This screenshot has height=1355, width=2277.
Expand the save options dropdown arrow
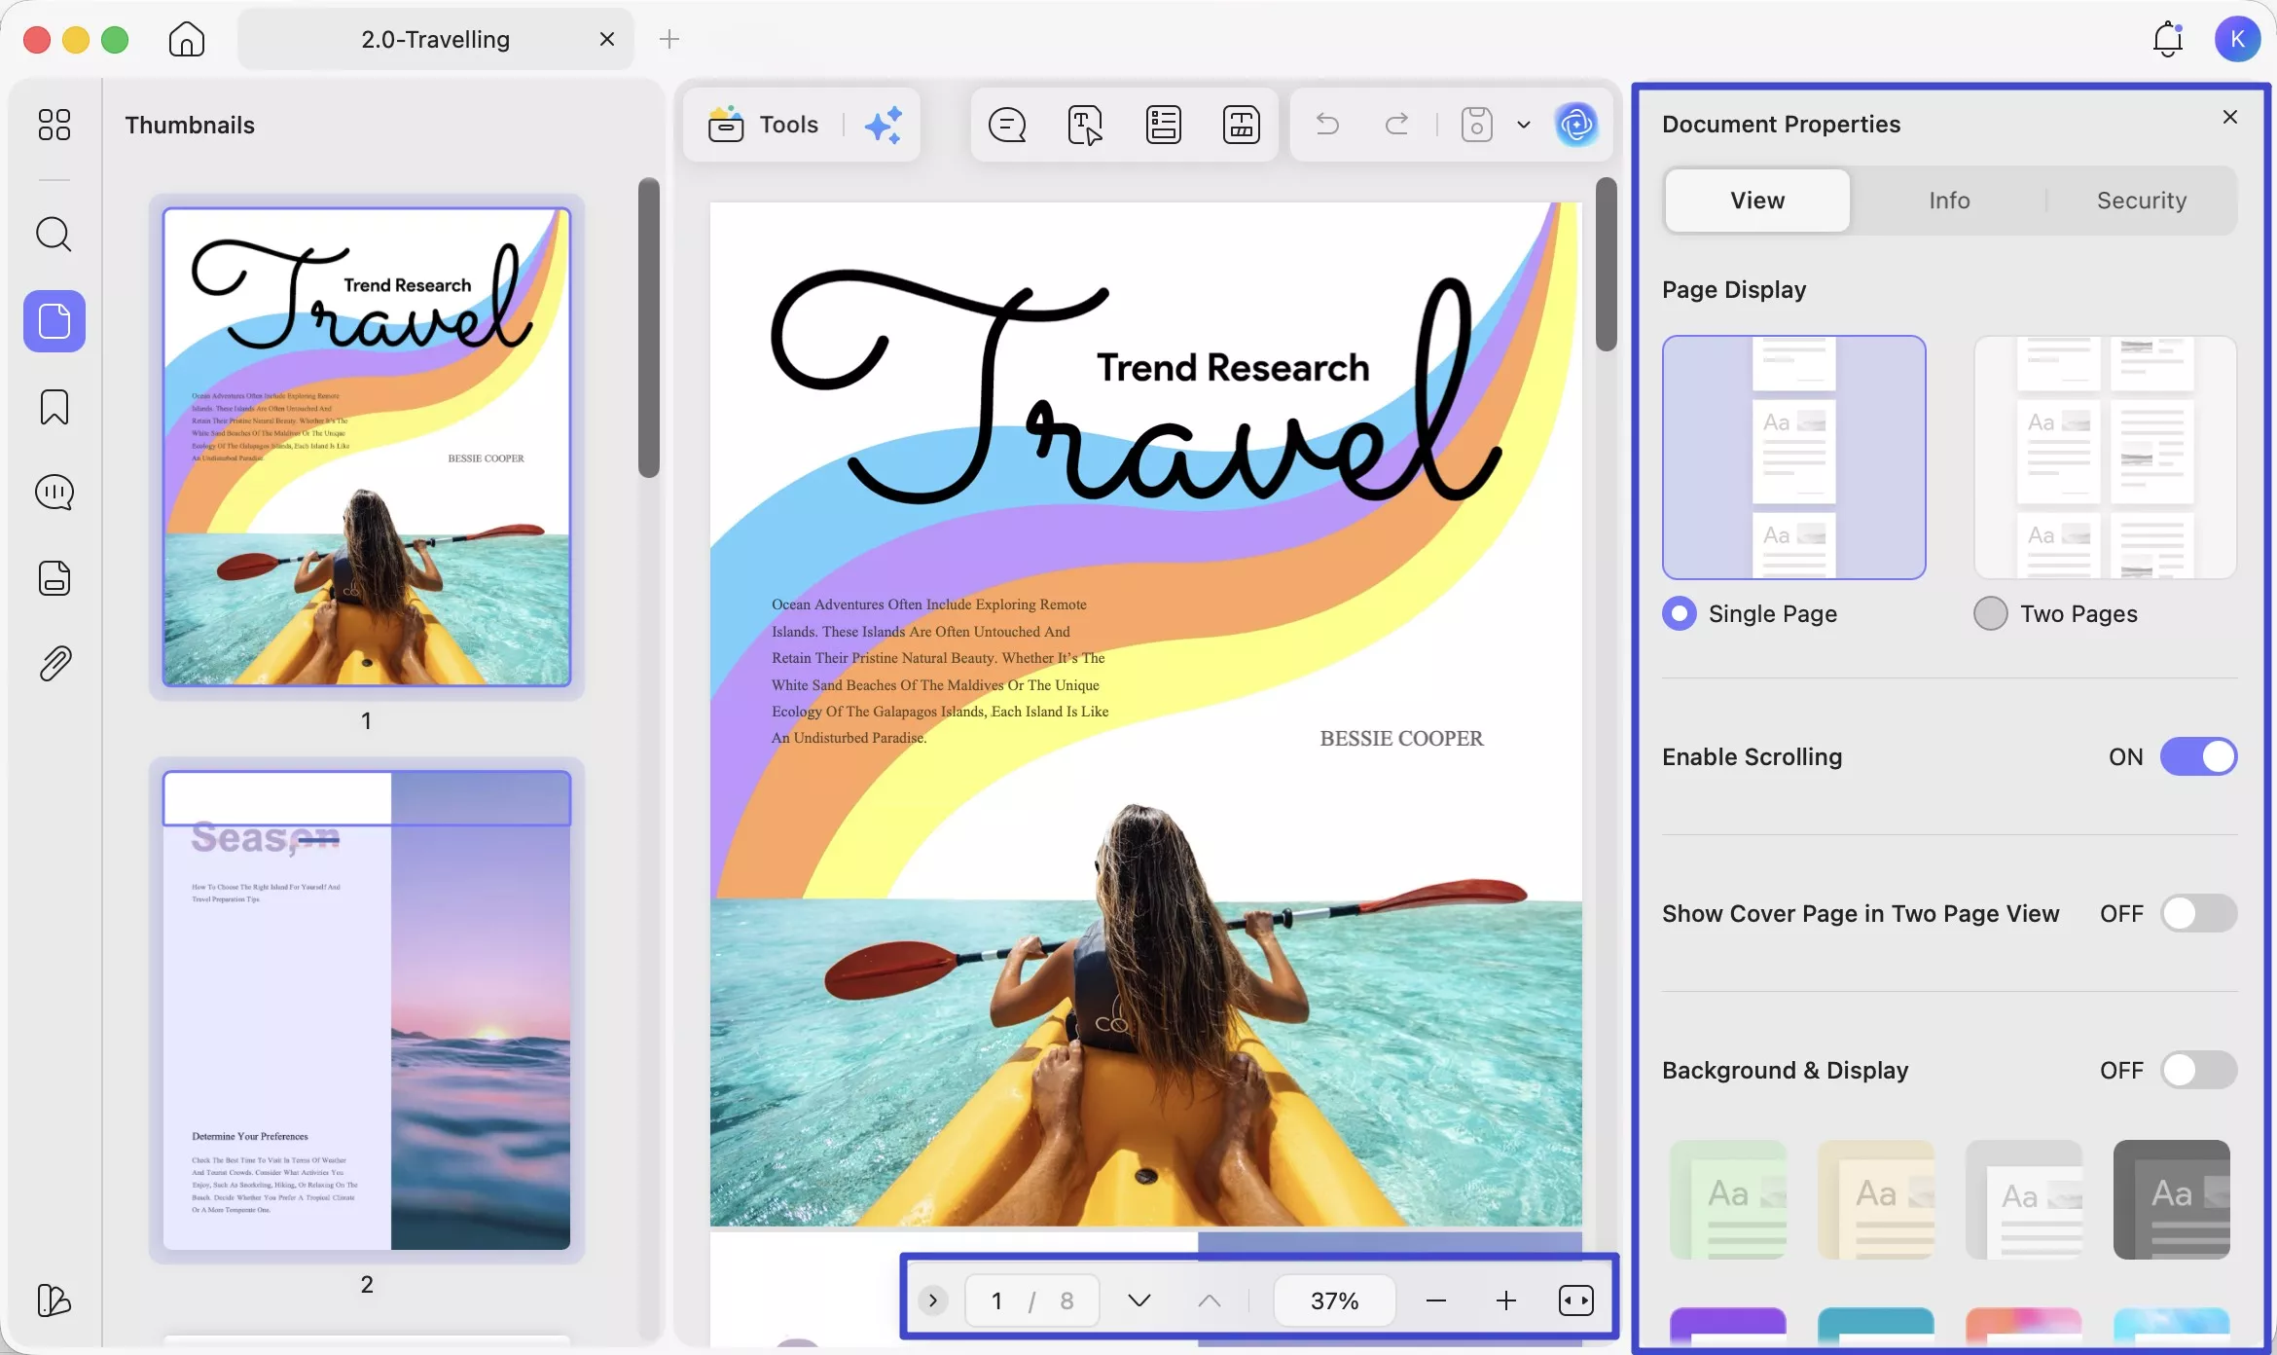pos(1524,125)
